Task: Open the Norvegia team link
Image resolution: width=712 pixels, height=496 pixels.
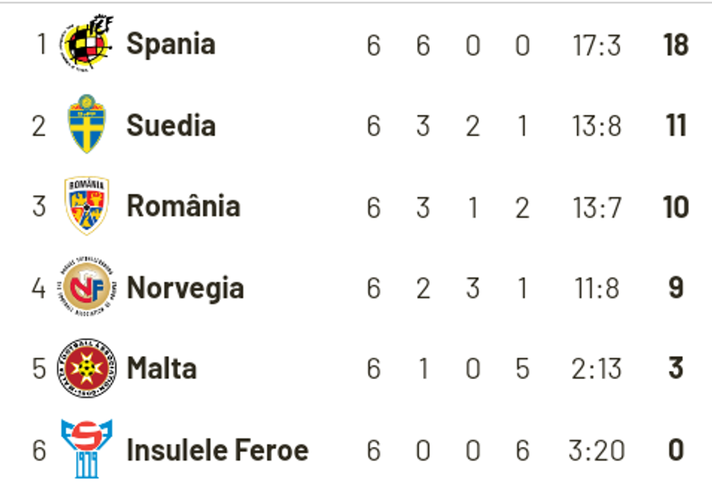Action: pos(185,289)
